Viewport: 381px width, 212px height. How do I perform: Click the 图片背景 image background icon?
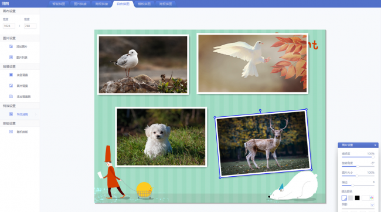pos(11,86)
